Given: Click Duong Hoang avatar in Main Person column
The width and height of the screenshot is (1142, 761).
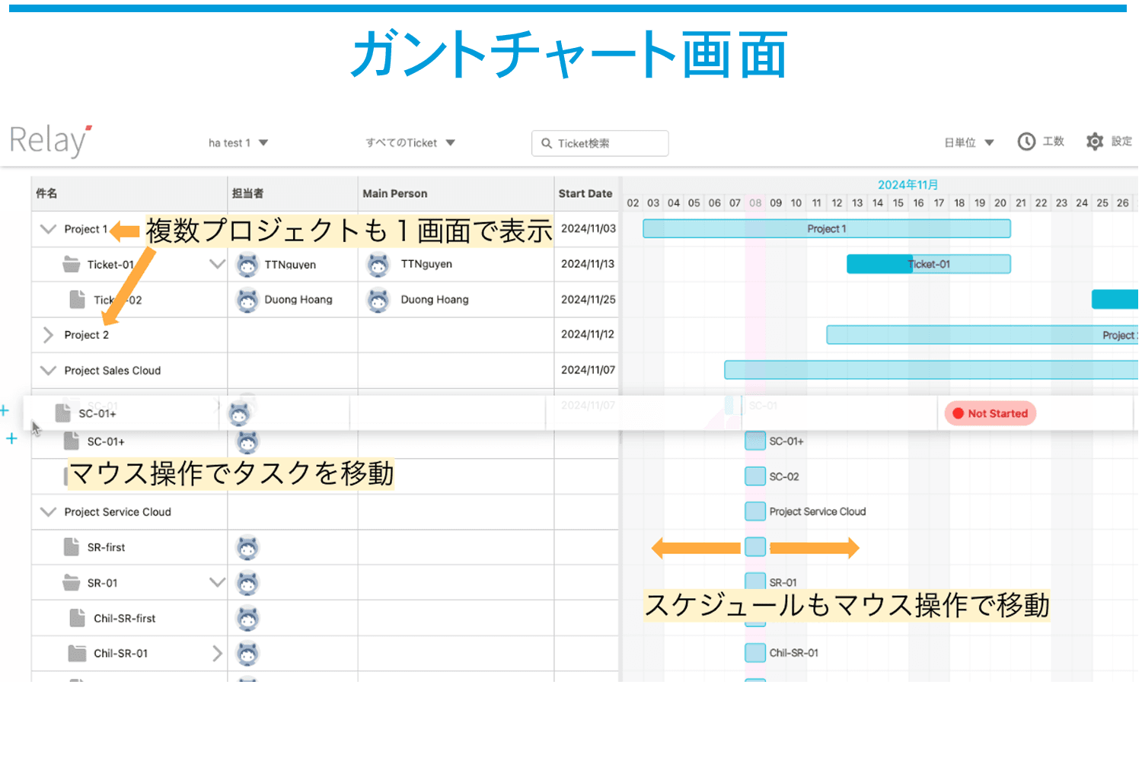Looking at the screenshot, I should point(378,300).
